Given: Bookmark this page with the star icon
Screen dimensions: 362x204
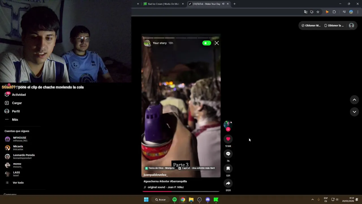Looking at the screenshot, I should pyautogui.click(x=318, y=12).
